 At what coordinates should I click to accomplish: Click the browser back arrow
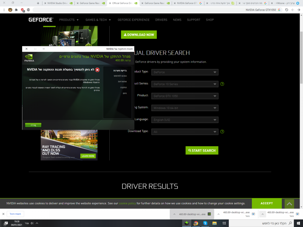[299, 10]
